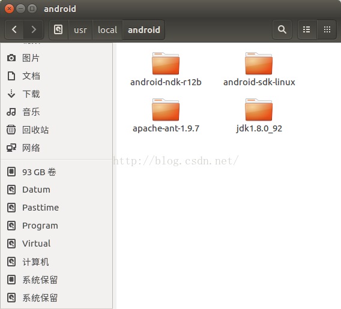341x309 pixels.
Task: Go back with the left arrow button
Action: click(x=14, y=29)
